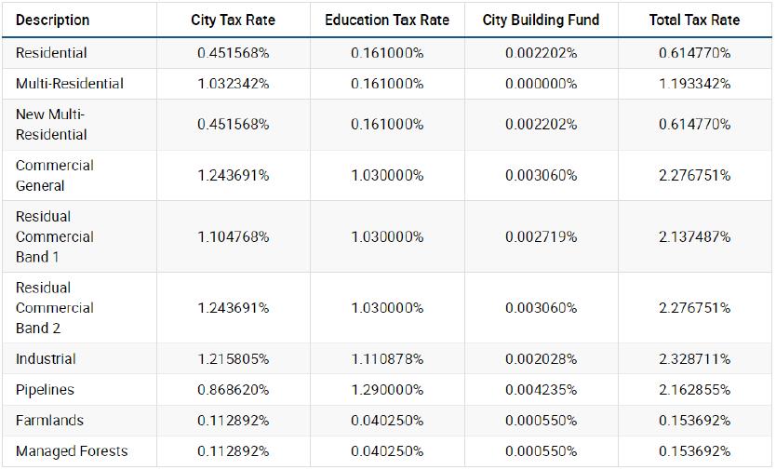776x470 pixels.
Task: Click the Pipelines row label
Action: pos(45,390)
